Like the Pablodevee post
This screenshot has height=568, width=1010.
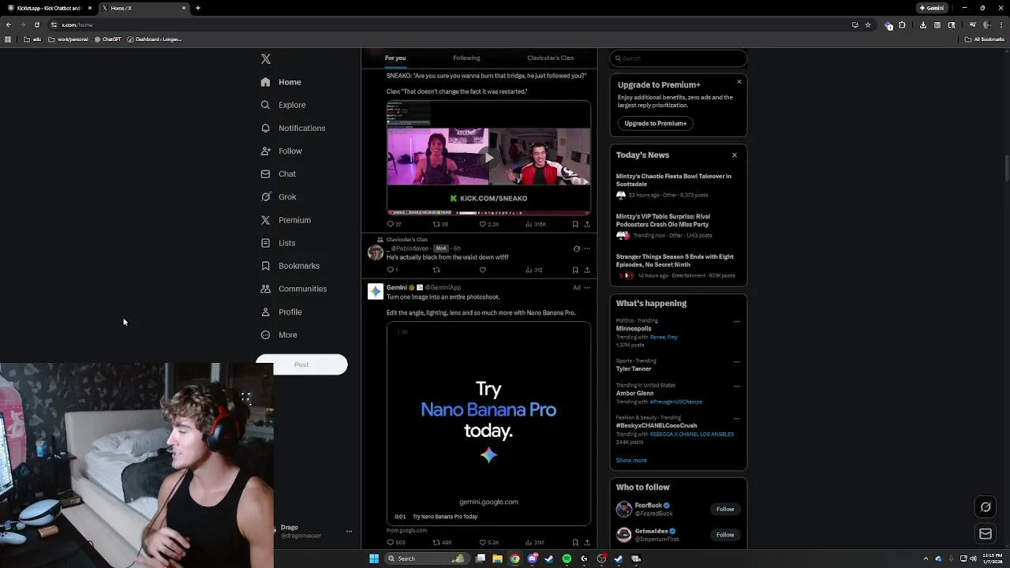click(483, 270)
